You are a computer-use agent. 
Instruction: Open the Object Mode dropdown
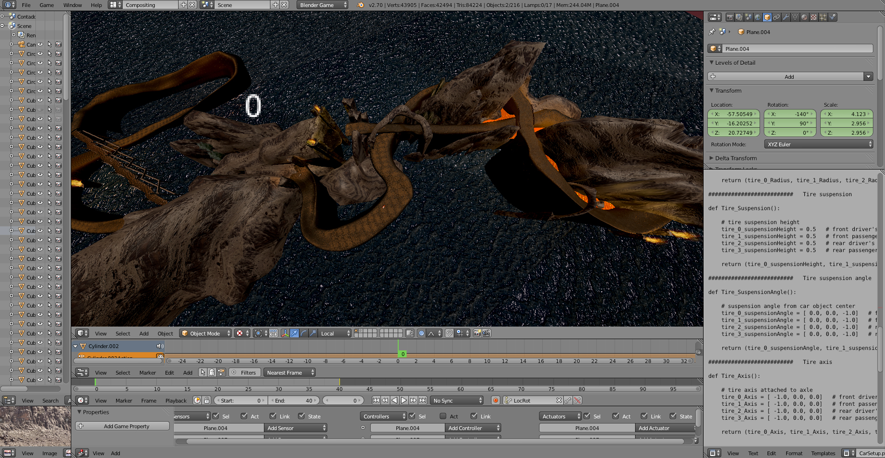[x=206, y=333]
